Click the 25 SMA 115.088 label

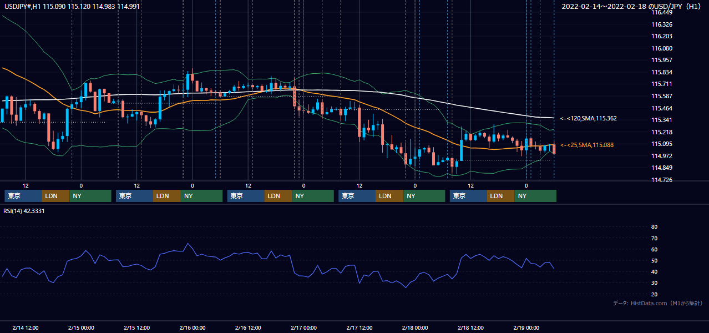coord(588,145)
